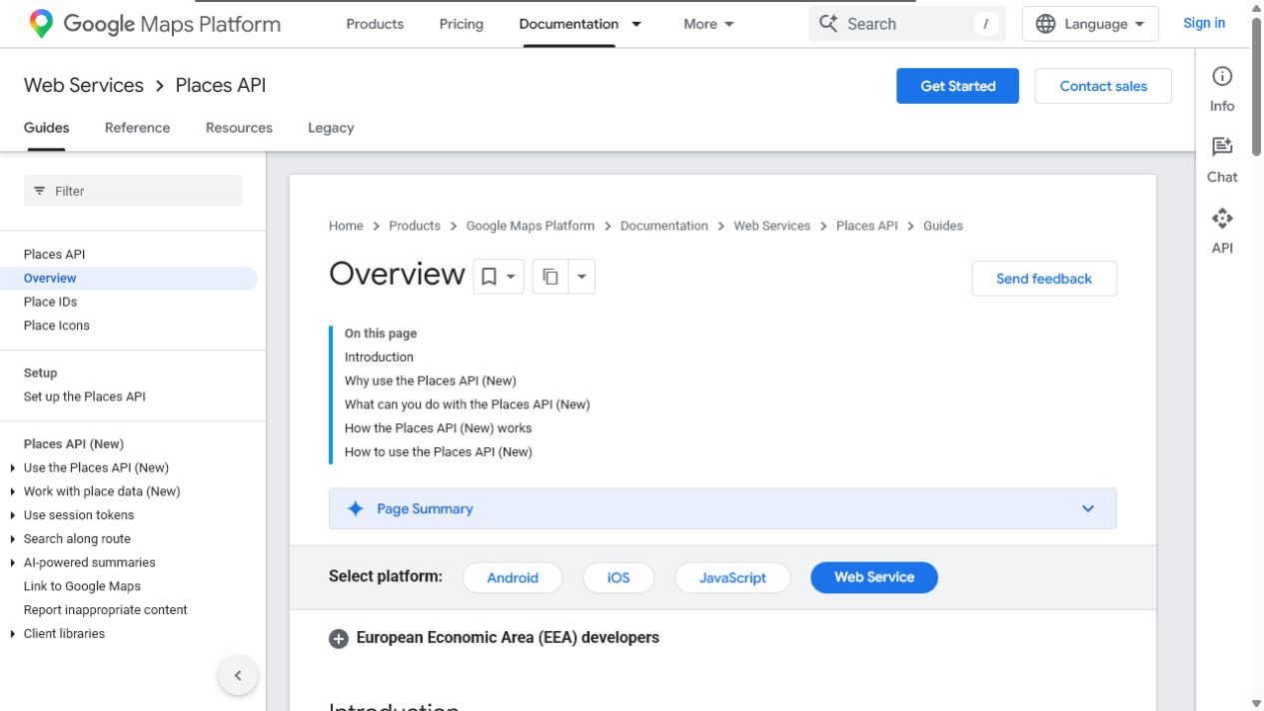
Task: Open the Documentation dropdown menu
Action: 581,24
